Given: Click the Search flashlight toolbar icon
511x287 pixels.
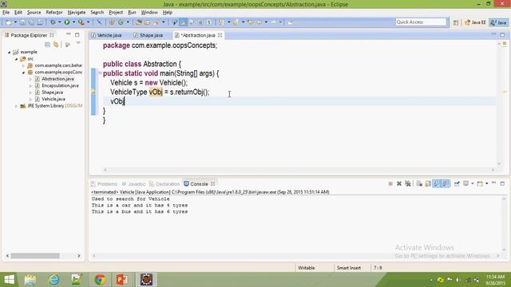Looking at the screenshot, I should pyautogui.click(x=156, y=22).
